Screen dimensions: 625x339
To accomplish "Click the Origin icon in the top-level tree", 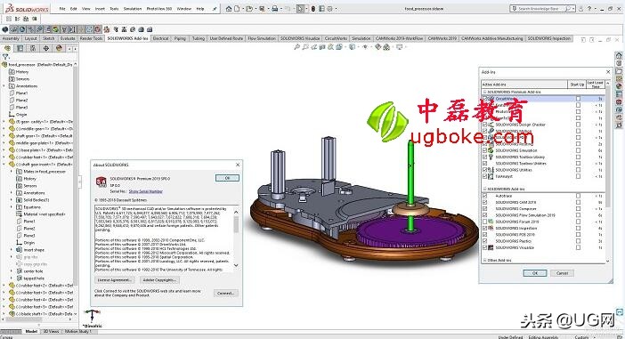I will point(12,114).
